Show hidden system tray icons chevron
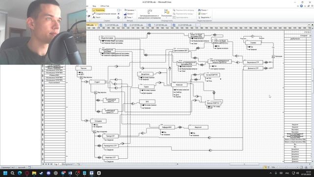 (x=270, y=173)
